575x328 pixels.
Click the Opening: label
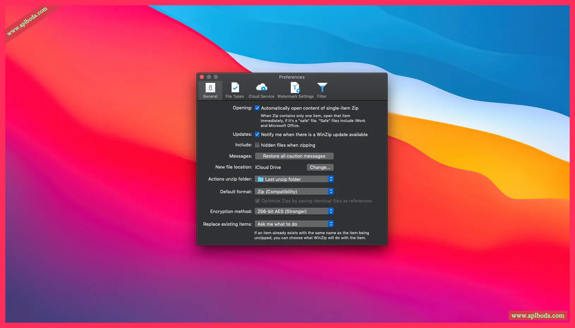click(242, 108)
